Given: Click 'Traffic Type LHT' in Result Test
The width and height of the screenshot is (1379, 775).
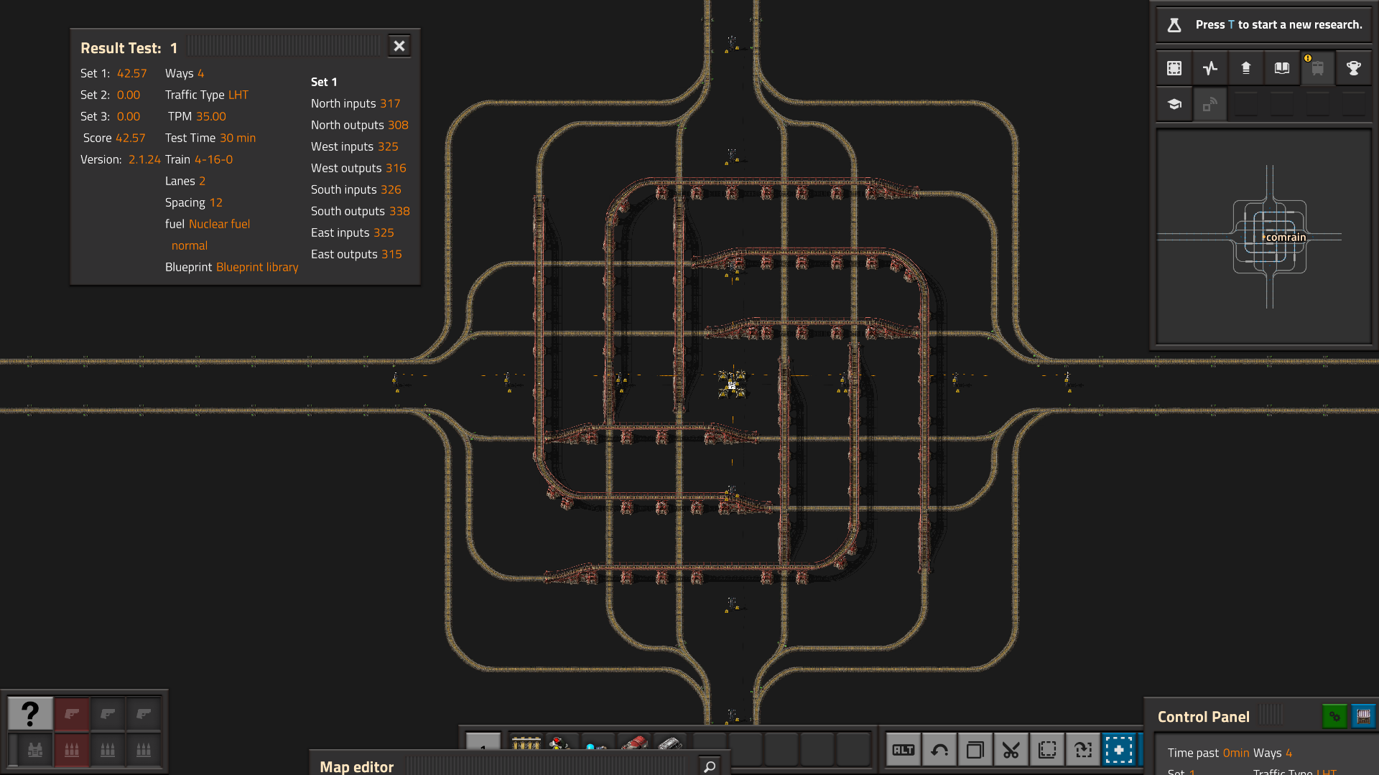Looking at the screenshot, I should tap(207, 95).
